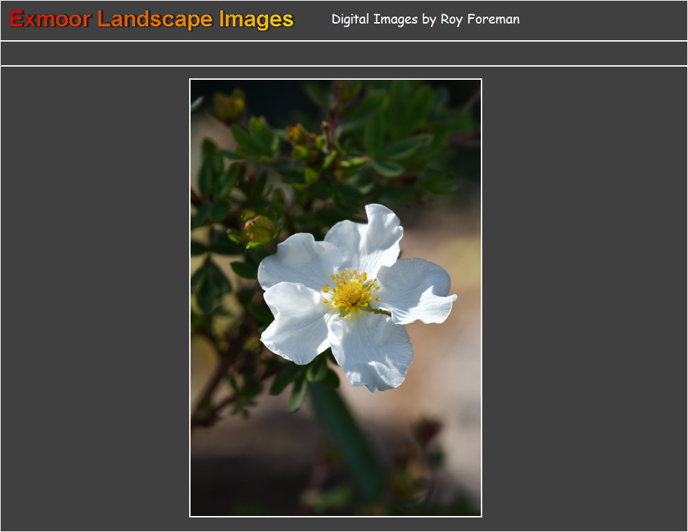Click the 'Digital Images by Roy Foreman' subtitle
This screenshot has height=532, width=688.
click(425, 19)
